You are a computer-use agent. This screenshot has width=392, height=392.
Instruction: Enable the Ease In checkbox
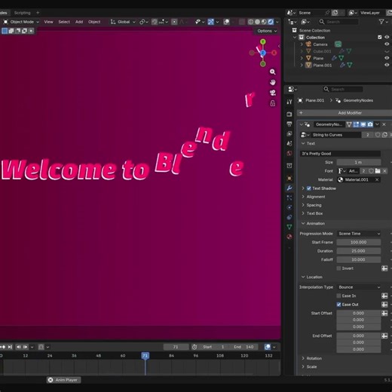click(338, 296)
